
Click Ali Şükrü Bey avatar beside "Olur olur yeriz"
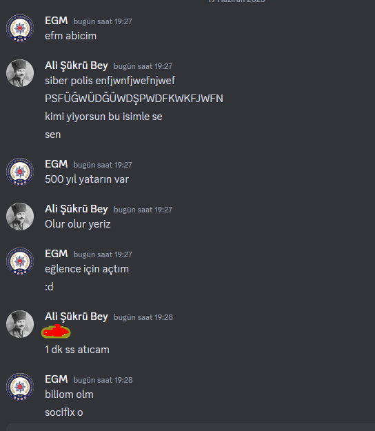20,217
